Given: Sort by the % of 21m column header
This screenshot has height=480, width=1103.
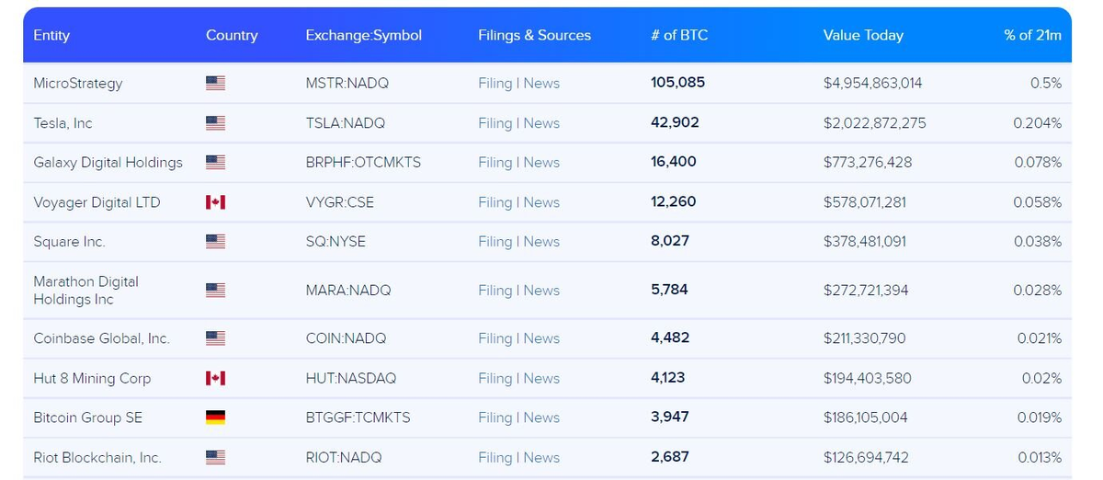Looking at the screenshot, I should click(x=1033, y=35).
